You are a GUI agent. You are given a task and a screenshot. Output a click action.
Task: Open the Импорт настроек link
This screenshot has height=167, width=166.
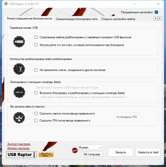(x=18, y=148)
